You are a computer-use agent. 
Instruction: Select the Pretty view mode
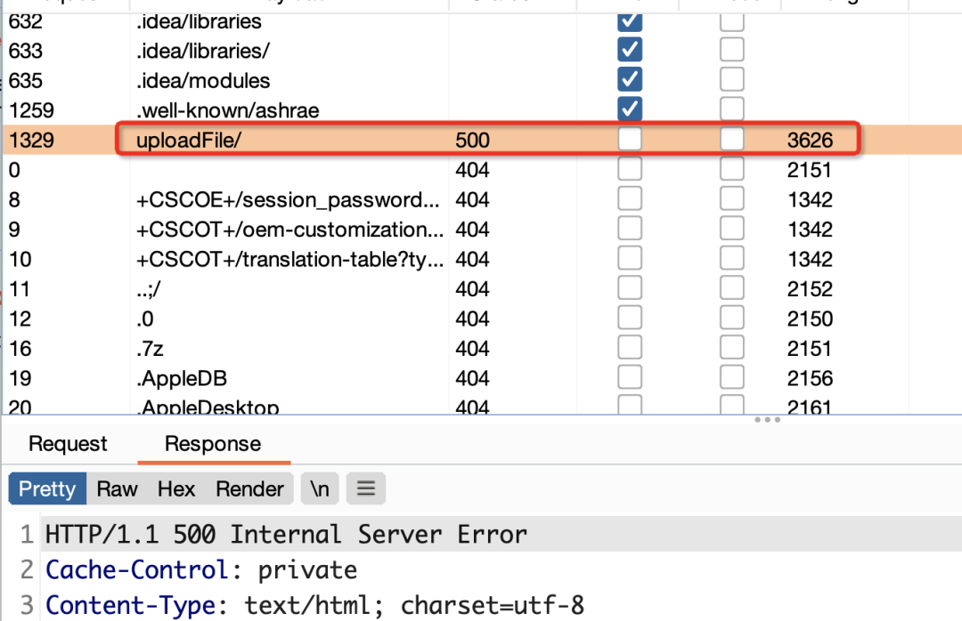point(47,488)
